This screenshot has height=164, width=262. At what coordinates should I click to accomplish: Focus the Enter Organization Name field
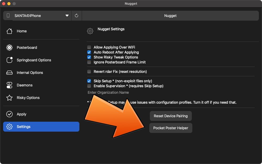(171, 92)
